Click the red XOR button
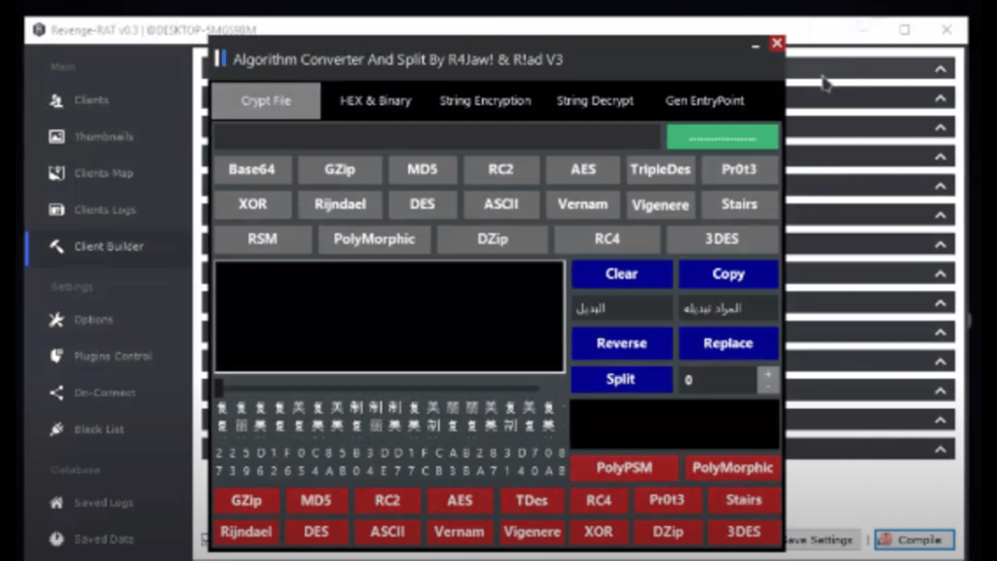 tap(599, 533)
